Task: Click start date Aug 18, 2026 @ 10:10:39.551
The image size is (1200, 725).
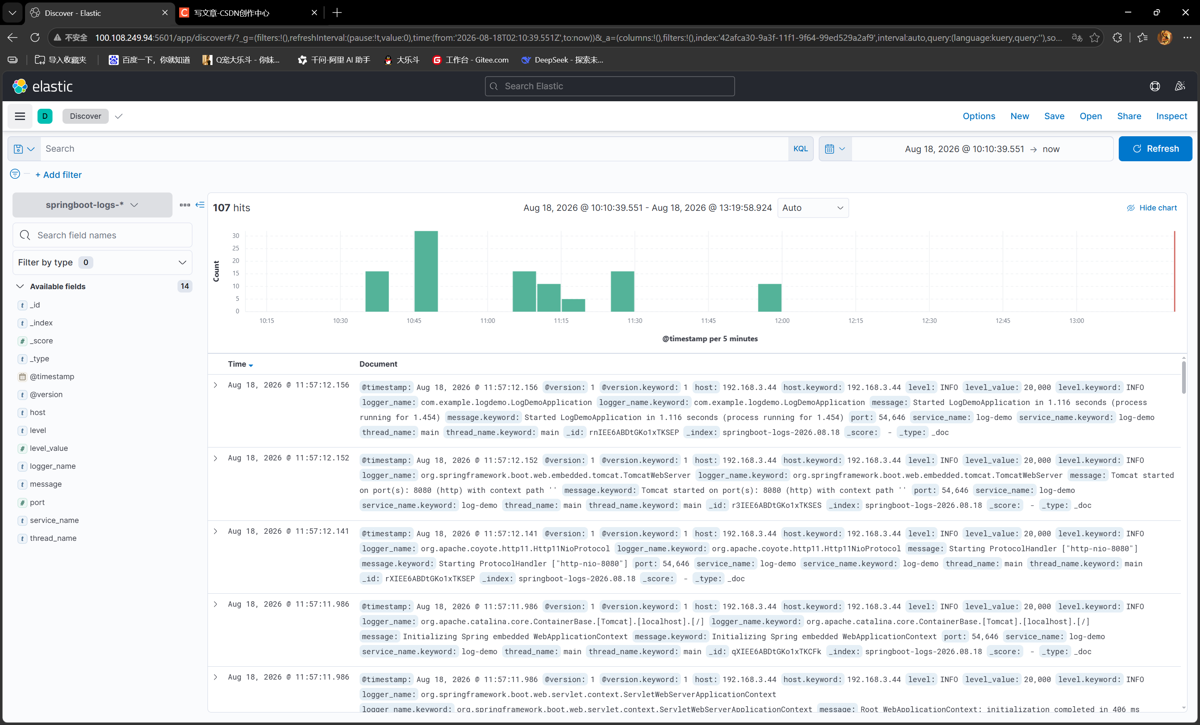Action: (964, 149)
